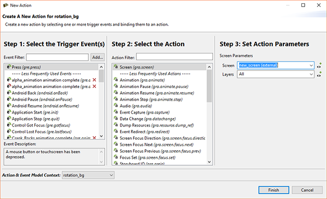Click the Control Got Focus event icon

point(9,125)
